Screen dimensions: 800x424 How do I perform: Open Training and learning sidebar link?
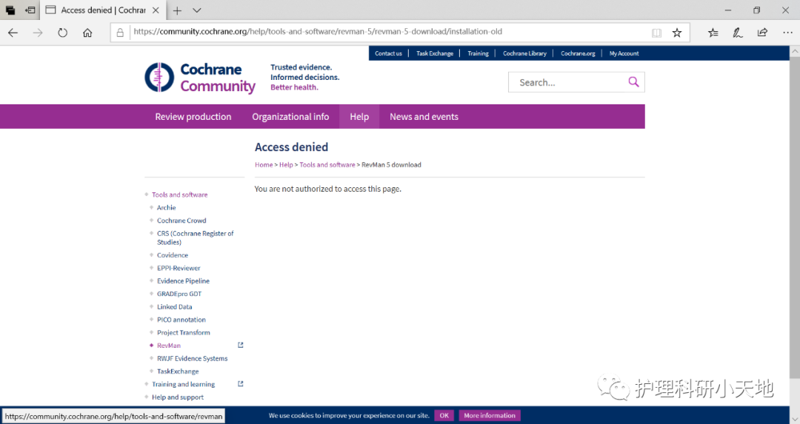tap(183, 384)
